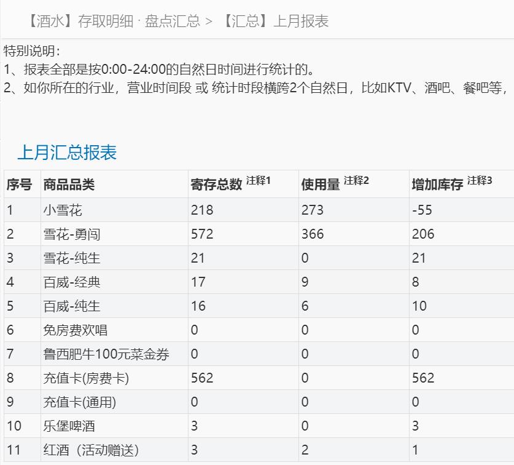Image resolution: width=514 pixels, height=465 pixels.
Task: Click the 572 stored total for 雪花-勇闯
Action: coord(202,234)
